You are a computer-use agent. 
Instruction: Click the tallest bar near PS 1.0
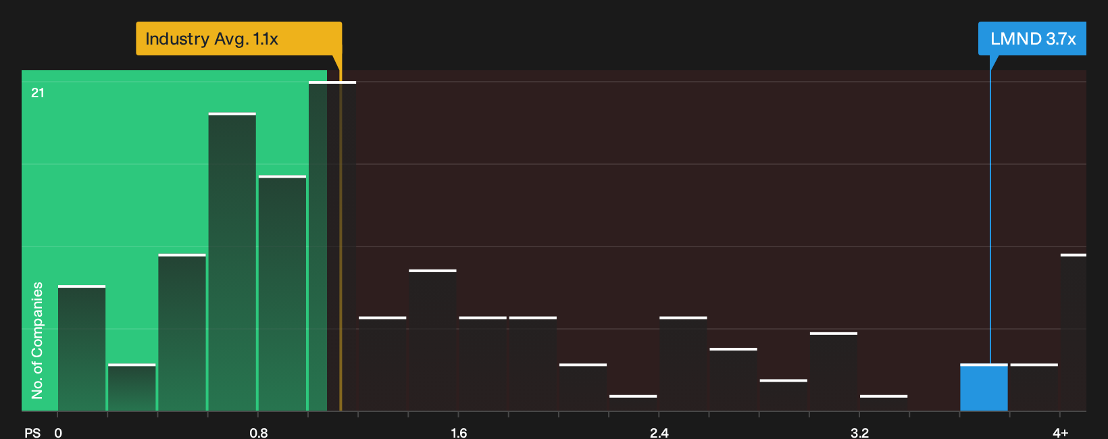(332, 246)
